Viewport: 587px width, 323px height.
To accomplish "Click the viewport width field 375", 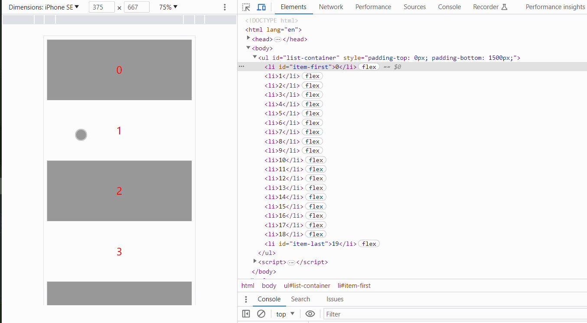I will 102,7.
